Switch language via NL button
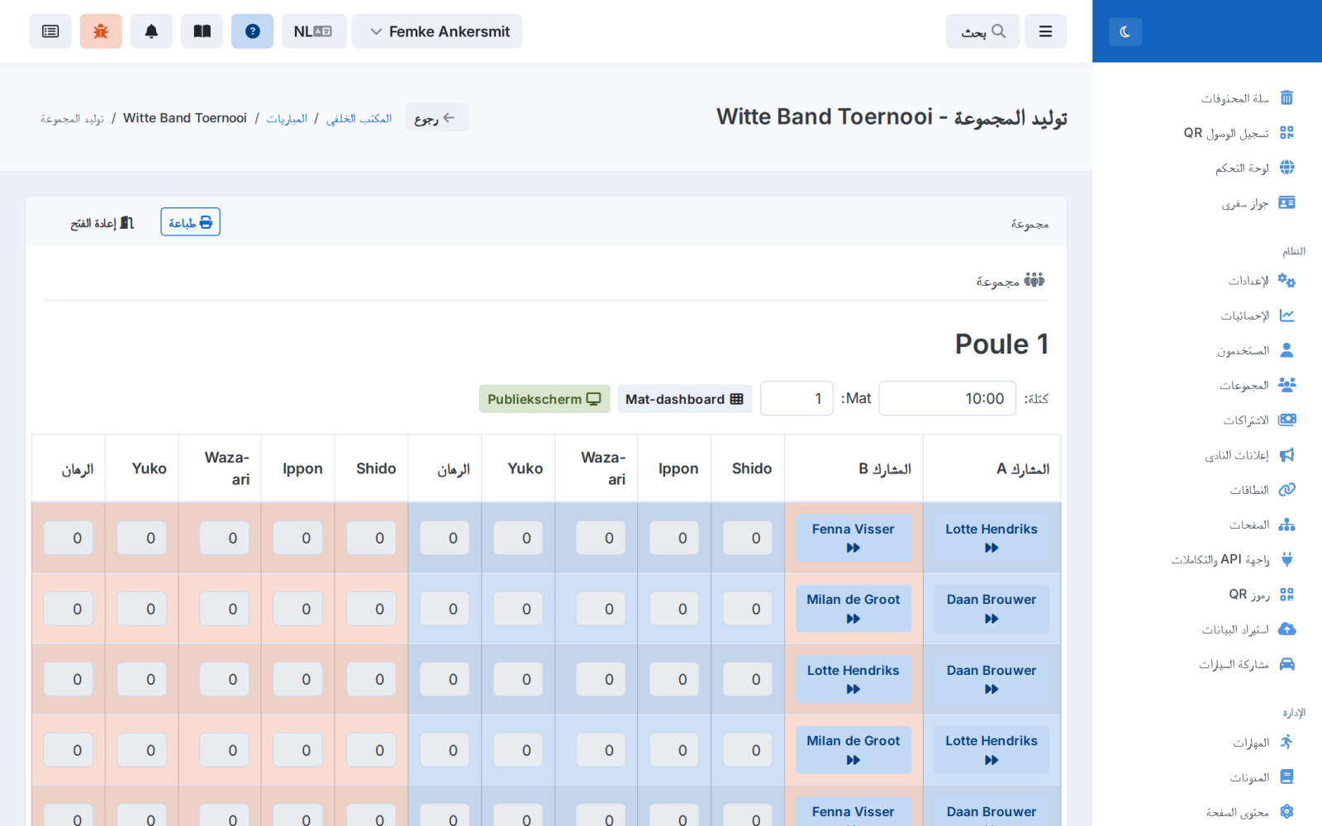 [314, 31]
